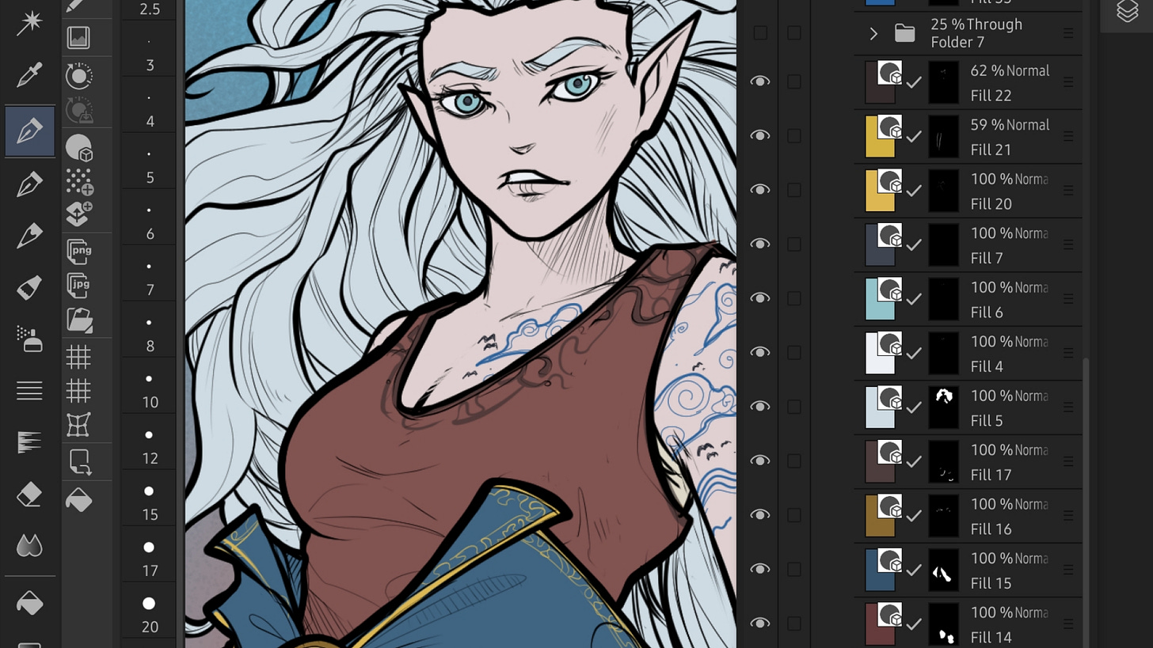This screenshot has width=1153, height=648.
Task: Select the Fill 14 layer name
Action: coord(991,637)
